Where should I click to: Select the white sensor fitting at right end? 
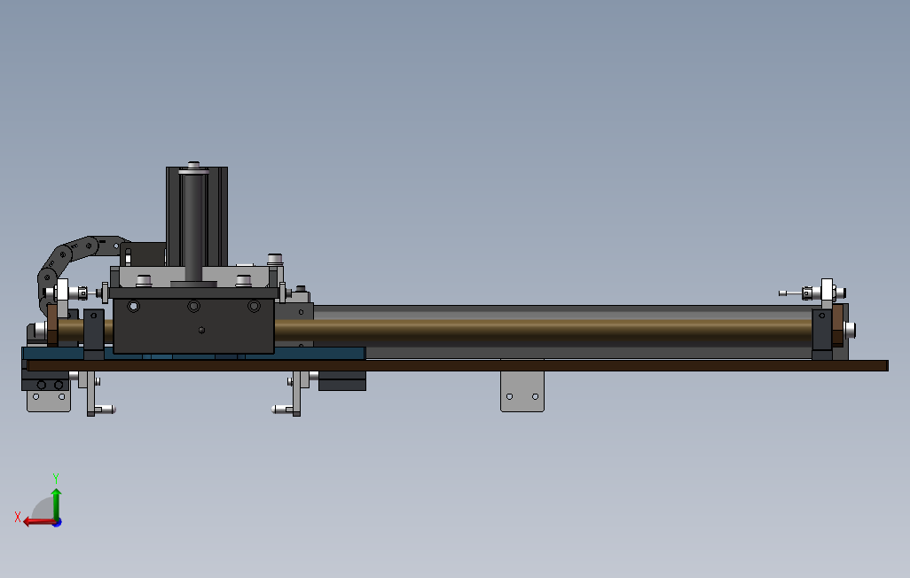coord(813,293)
